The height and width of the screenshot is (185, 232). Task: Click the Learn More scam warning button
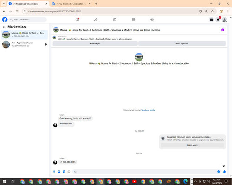tap(192, 145)
